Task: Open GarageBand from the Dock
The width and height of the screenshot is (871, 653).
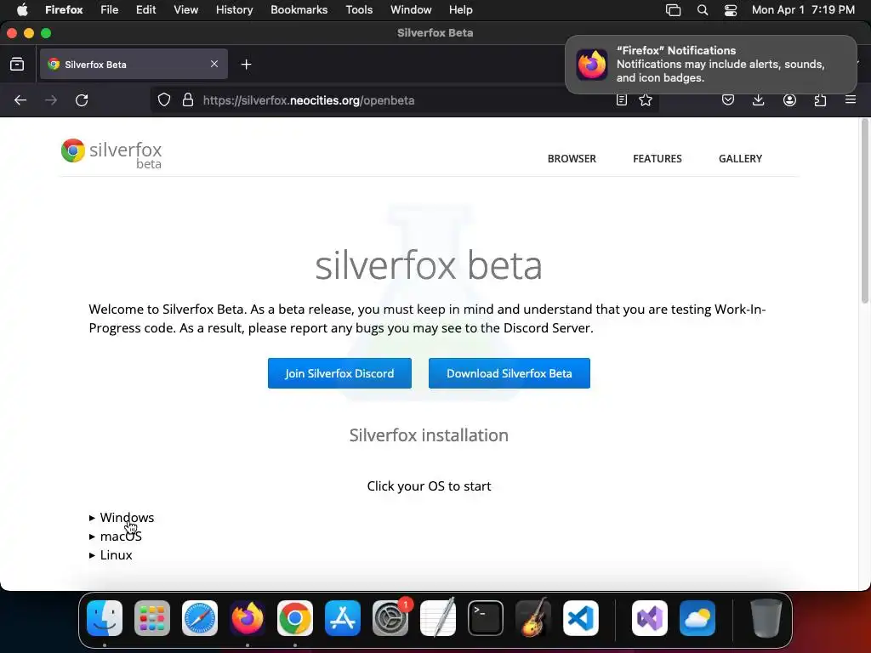Action: tap(533, 617)
